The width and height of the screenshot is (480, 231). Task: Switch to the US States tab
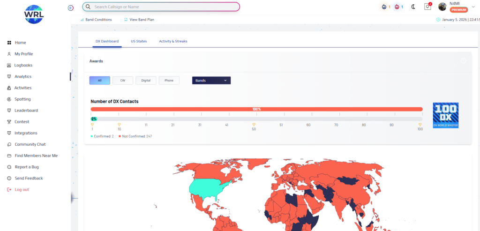(139, 41)
